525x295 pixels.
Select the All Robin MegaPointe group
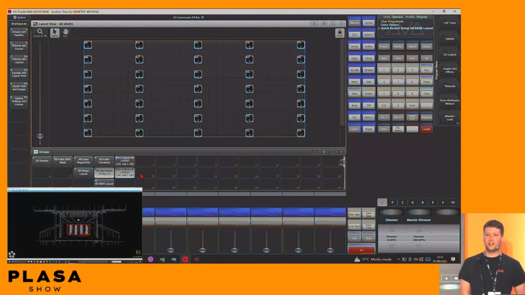pyautogui.click(x=83, y=161)
